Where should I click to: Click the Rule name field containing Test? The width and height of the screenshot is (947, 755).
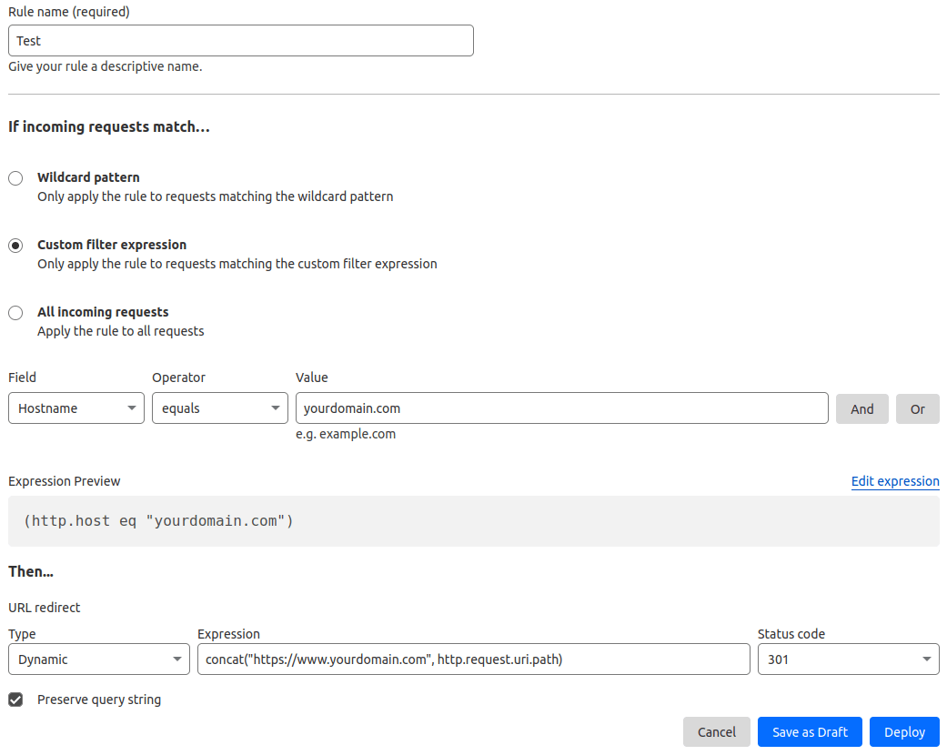click(240, 40)
